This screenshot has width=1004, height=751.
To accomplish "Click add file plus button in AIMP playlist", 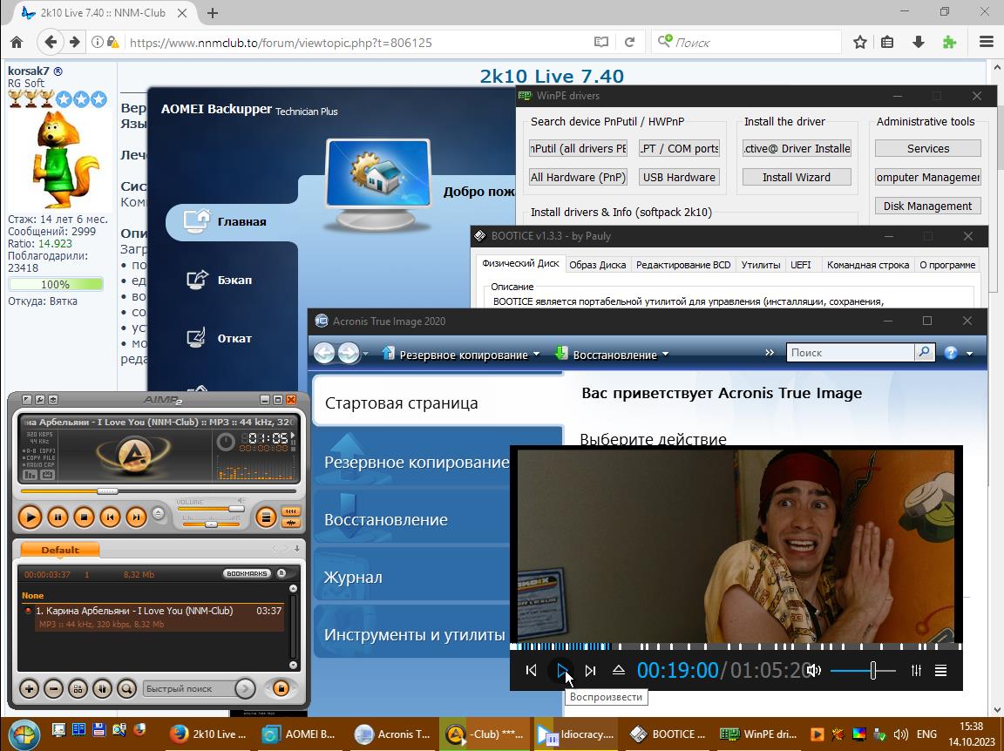I will click(29, 688).
